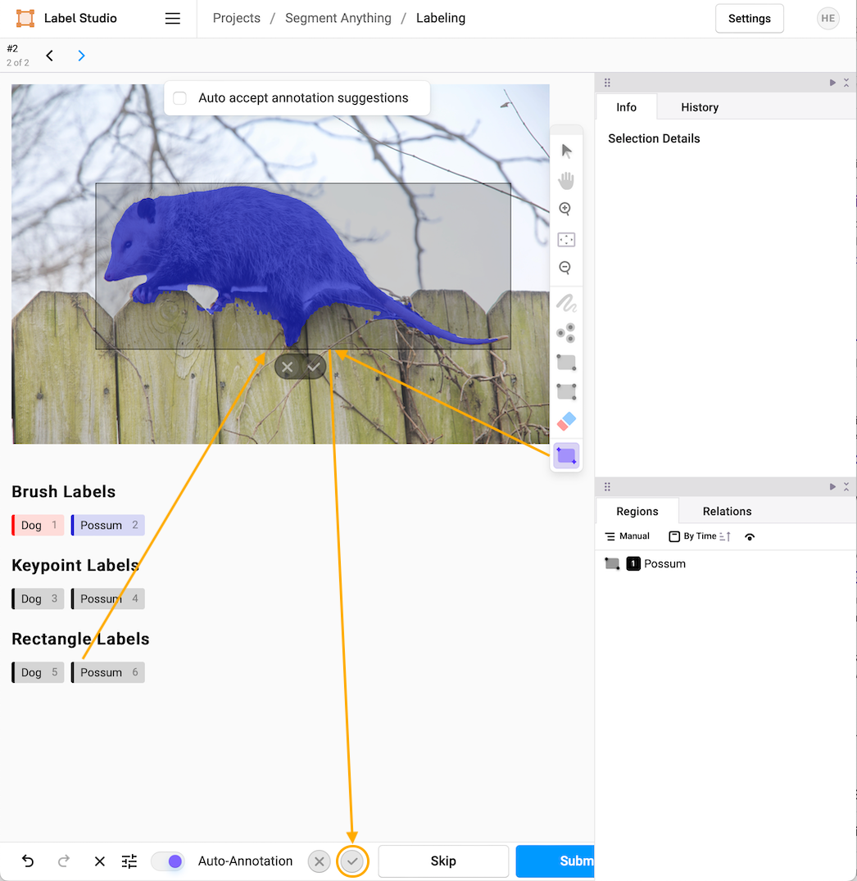Select the pointer move tool
The height and width of the screenshot is (881, 857).
(566, 151)
